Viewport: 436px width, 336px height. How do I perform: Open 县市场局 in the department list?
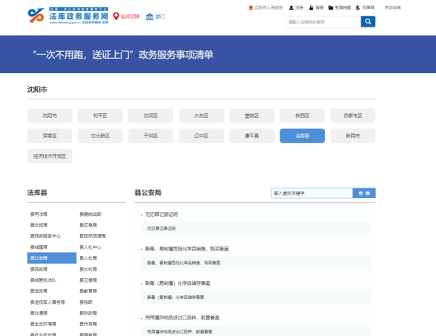coord(88,323)
